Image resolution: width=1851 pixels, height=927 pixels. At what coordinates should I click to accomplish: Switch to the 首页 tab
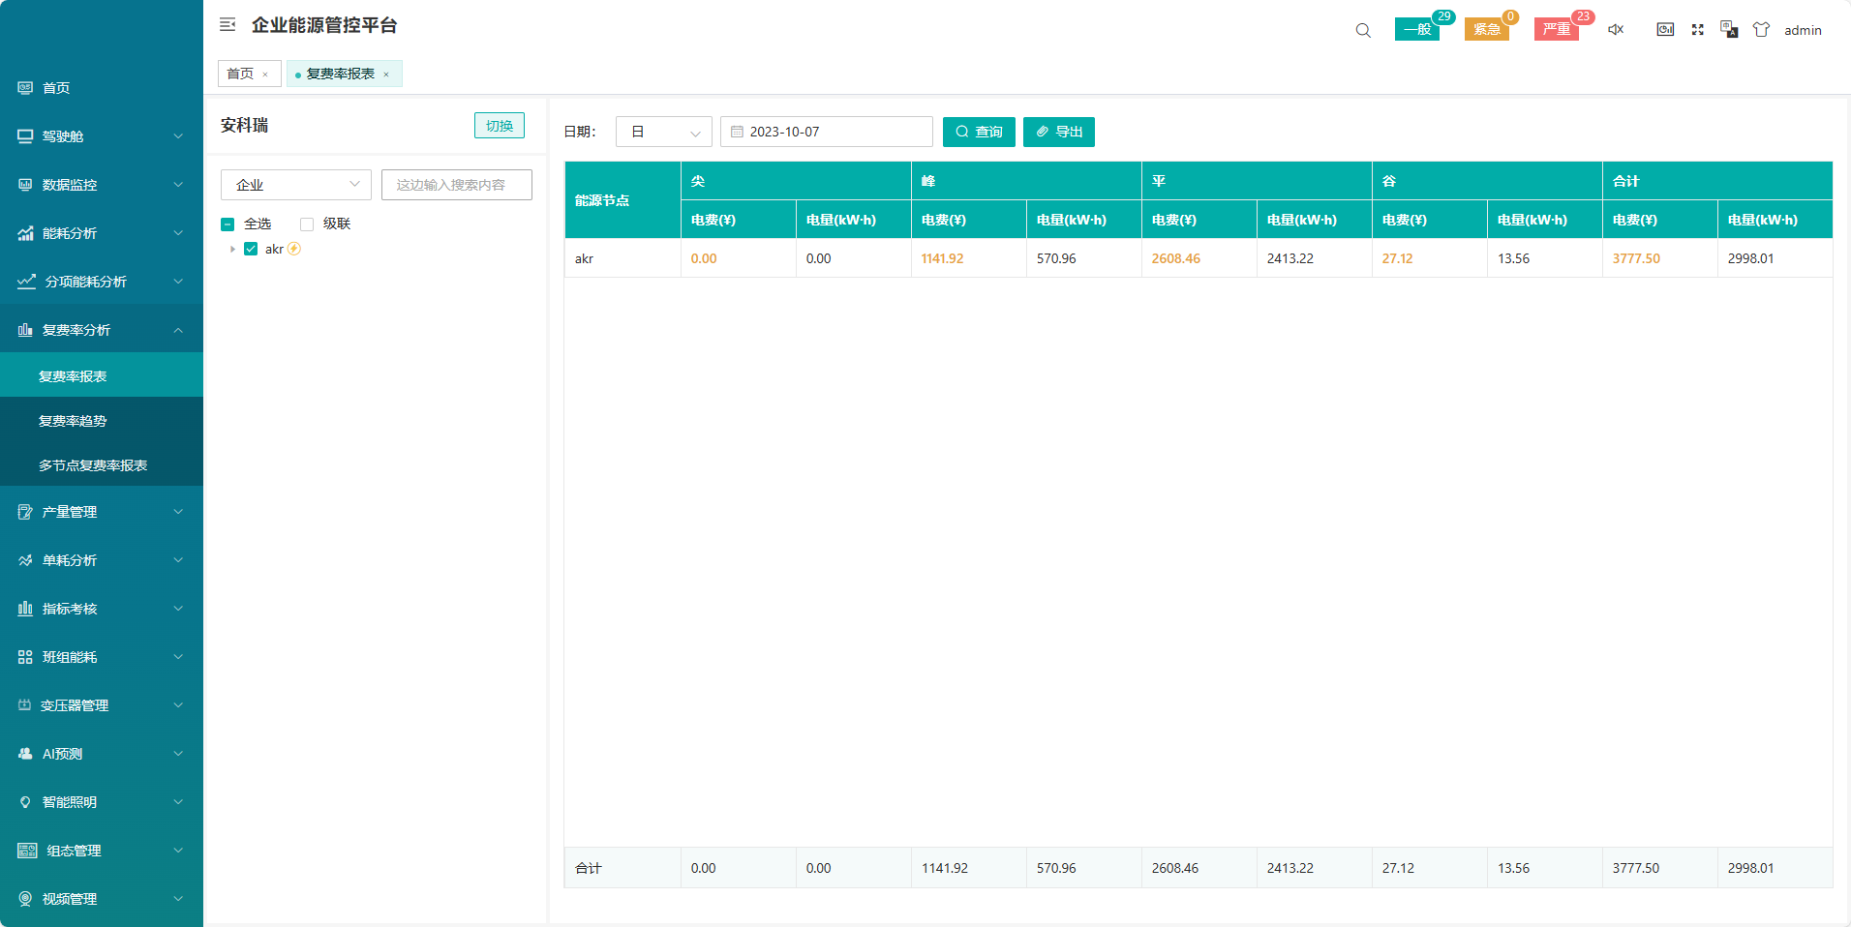pos(240,74)
